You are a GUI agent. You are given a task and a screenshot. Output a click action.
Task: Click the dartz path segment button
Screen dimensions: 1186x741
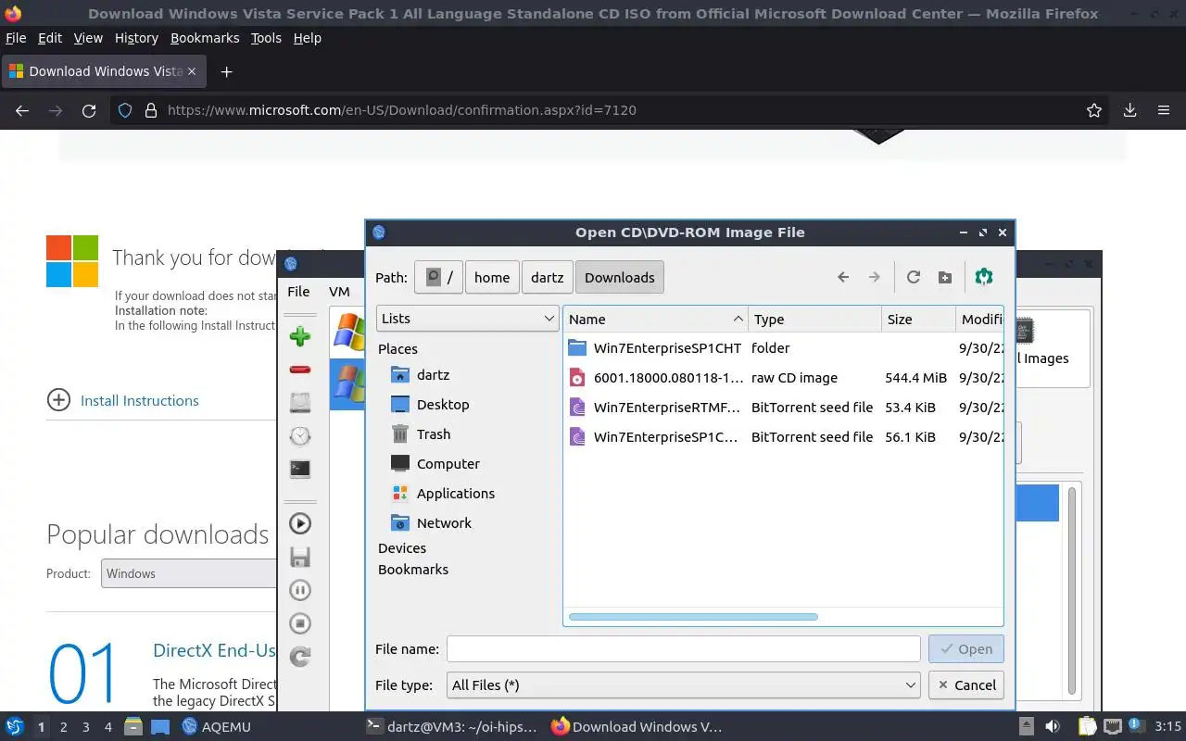[x=547, y=277]
